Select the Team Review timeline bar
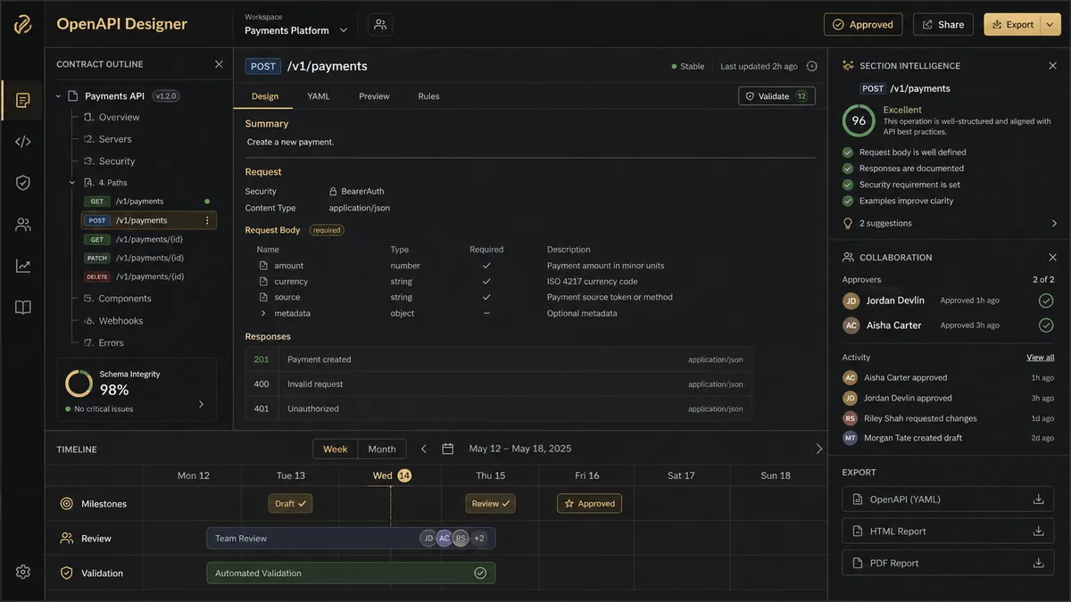This screenshot has width=1071, height=602. pos(351,538)
